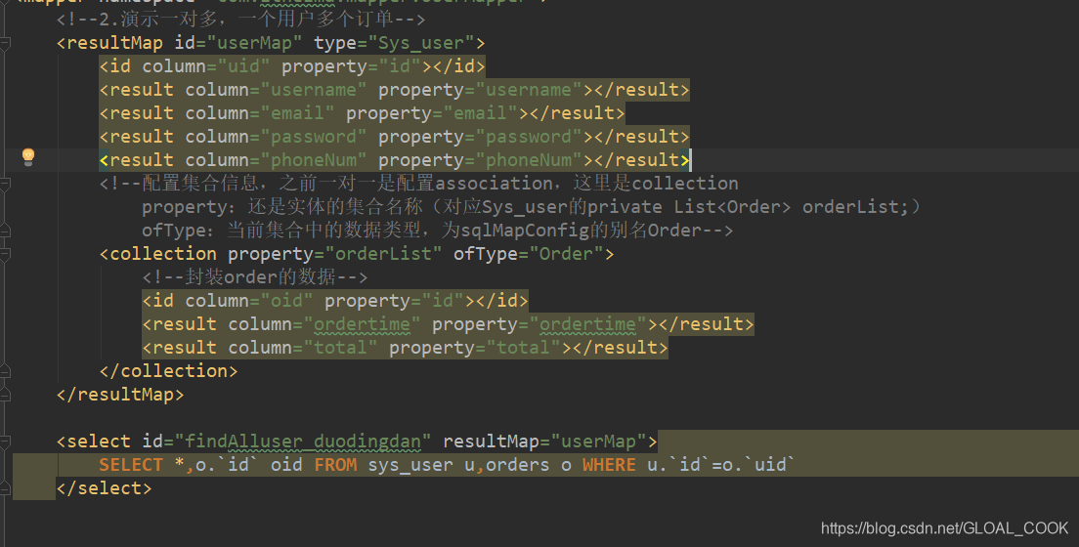Click the "findAlluser_duodingdan" select id
The image size is (1079, 547).
(303, 442)
